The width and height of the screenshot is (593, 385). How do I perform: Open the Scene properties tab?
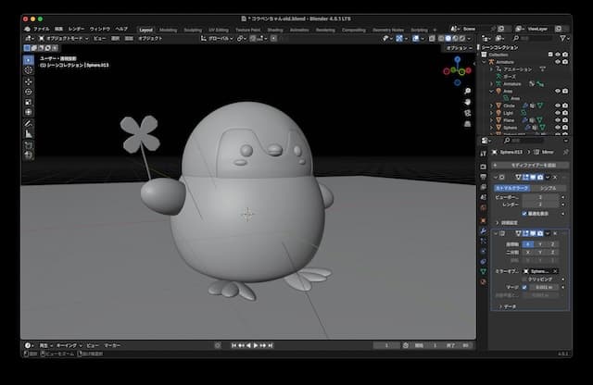[484, 197]
